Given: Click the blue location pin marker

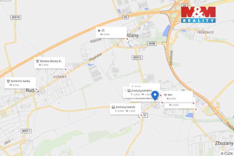Looking at the screenshot, I should pos(155,95).
